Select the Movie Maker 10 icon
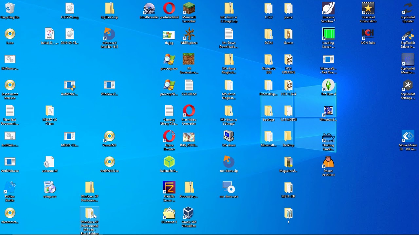The height and width of the screenshot is (235, 419). (408, 136)
